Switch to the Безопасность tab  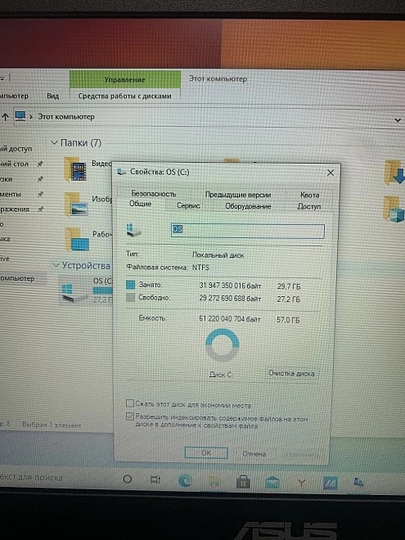[154, 194]
